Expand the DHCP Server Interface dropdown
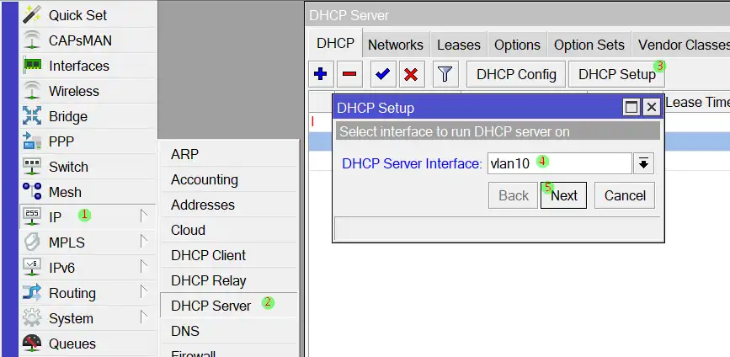The width and height of the screenshot is (730, 357). [x=644, y=163]
